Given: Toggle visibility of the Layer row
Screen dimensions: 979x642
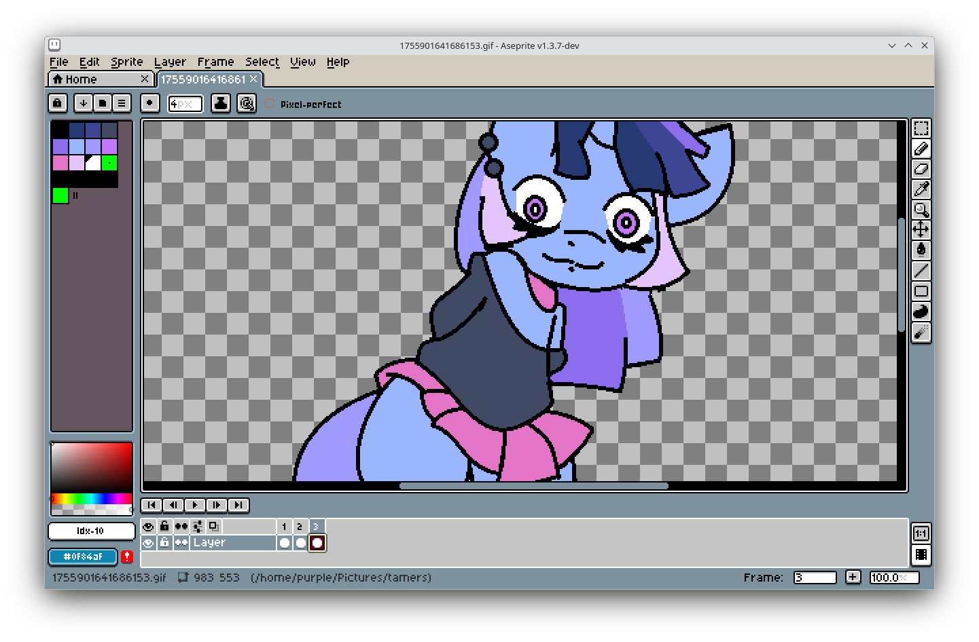Looking at the screenshot, I should (148, 543).
